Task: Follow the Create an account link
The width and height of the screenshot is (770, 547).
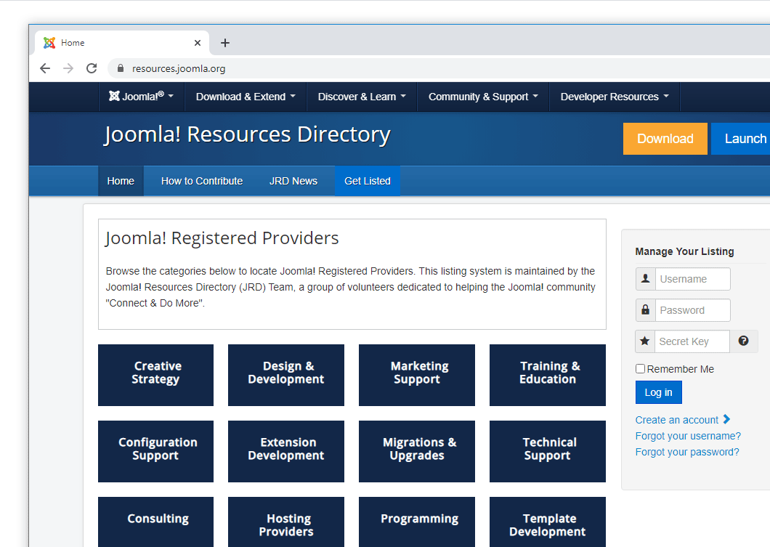Action: (677, 421)
